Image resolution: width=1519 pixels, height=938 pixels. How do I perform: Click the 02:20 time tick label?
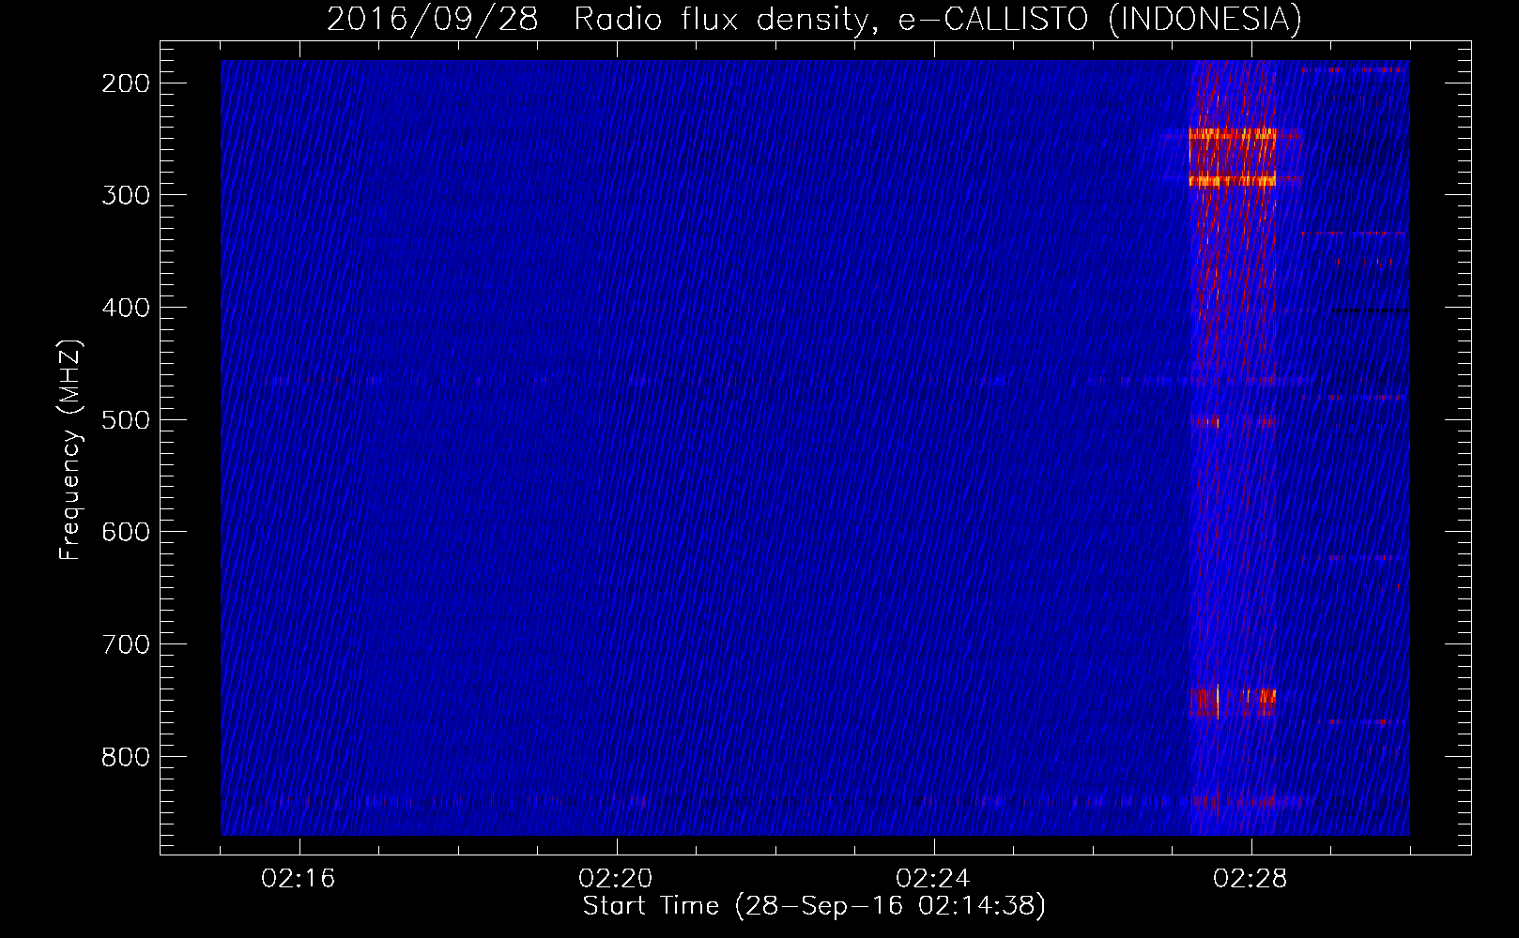coord(616,879)
